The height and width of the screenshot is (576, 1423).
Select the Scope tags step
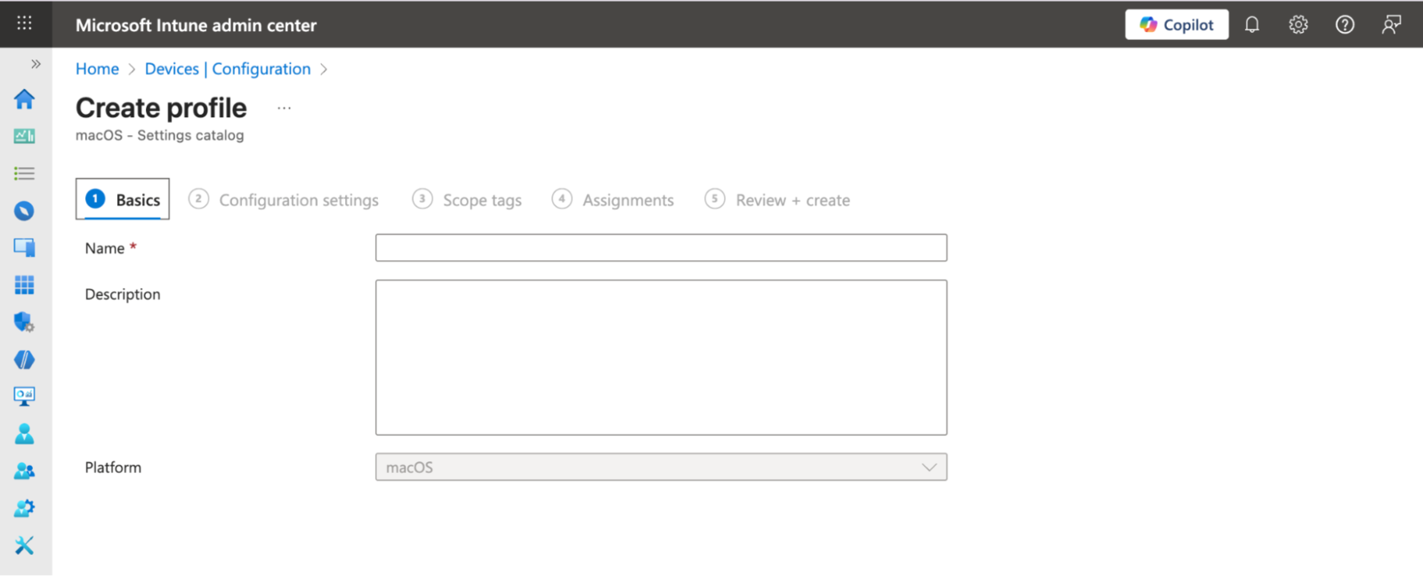pos(467,200)
